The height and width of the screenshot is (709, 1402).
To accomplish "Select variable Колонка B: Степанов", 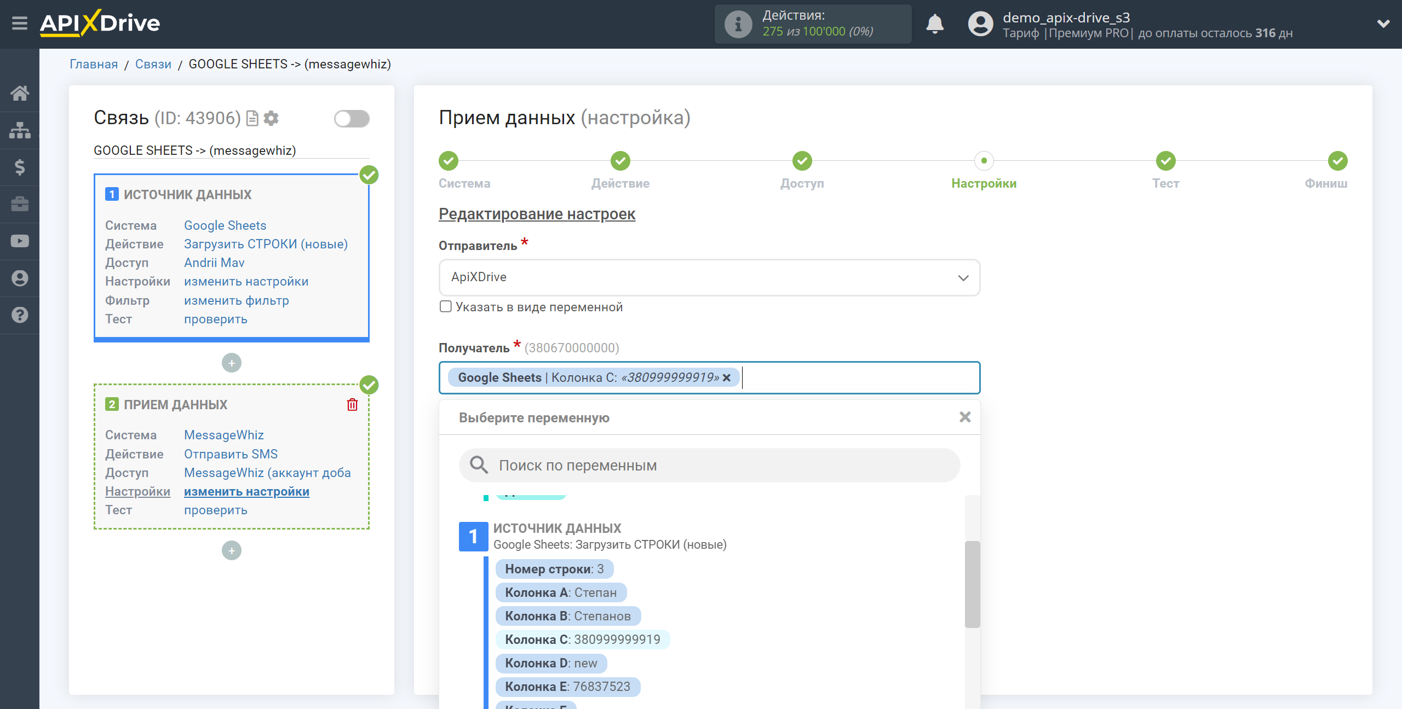I will (x=568, y=616).
